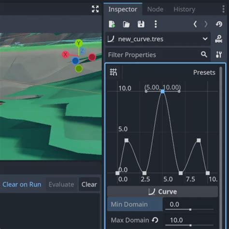Reset the Max Domain value
This screenshot has height=229, width=229.
click(x=155, y=220)
